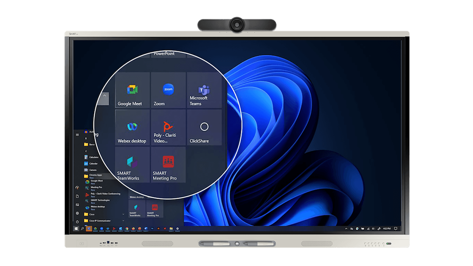Open the large magnified SMART TeamWorks tile
The image size is (473, 266).
tap(132, 165)
